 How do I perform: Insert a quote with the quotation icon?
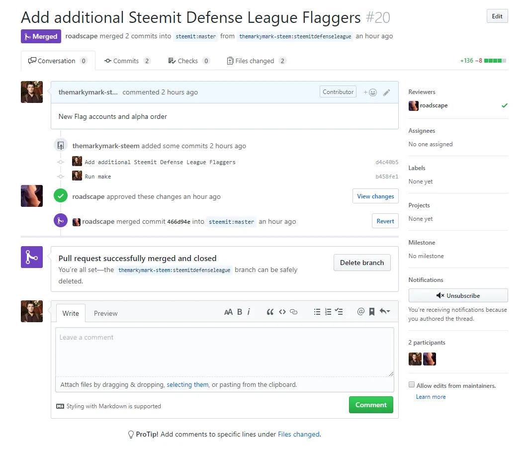click(270, 312)
